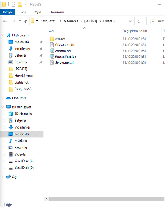Screen dimensions: 165x208
Task: Select fxmanifest.lua file name
Action: point(66,57)
